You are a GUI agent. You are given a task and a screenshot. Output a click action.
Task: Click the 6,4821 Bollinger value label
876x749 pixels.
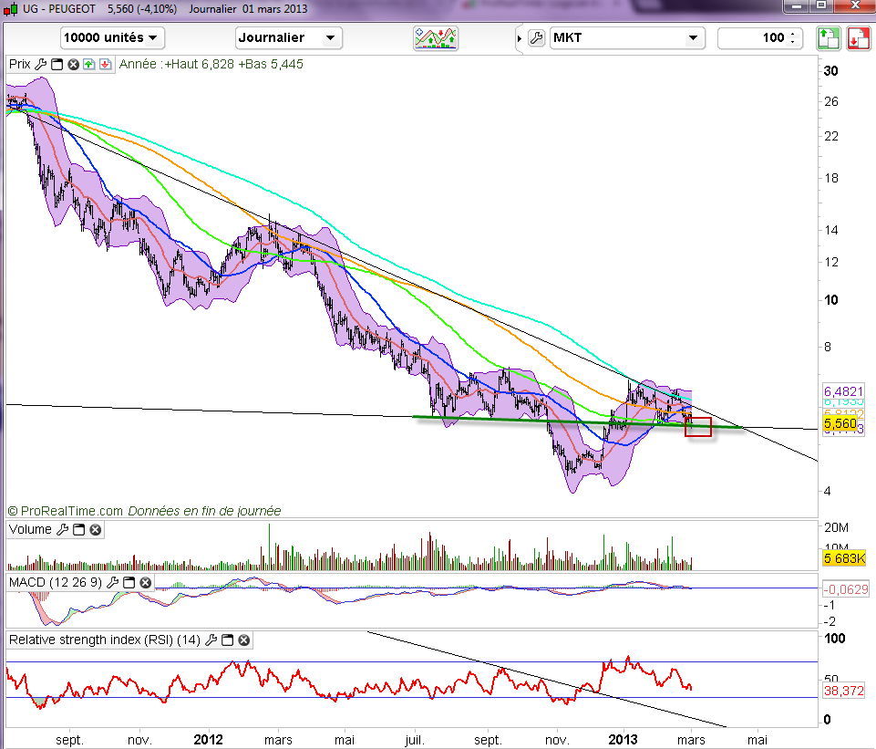tap(843, 391)
